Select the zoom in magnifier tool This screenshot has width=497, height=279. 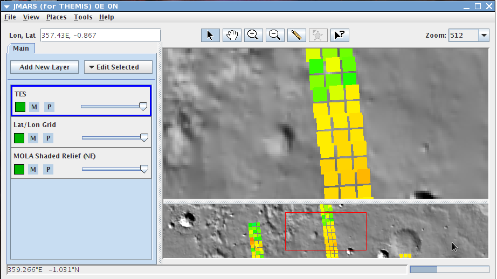point(253,35)
